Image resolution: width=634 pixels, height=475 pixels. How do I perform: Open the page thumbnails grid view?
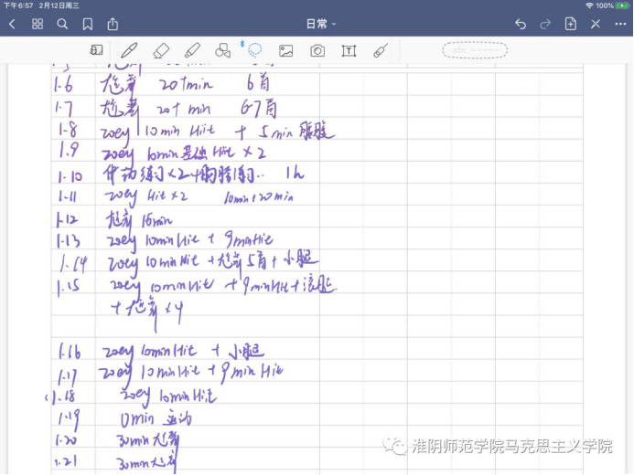38,24
